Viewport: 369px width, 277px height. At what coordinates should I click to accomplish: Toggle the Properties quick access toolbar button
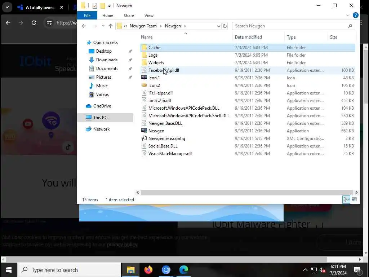[x=95, y=6]
